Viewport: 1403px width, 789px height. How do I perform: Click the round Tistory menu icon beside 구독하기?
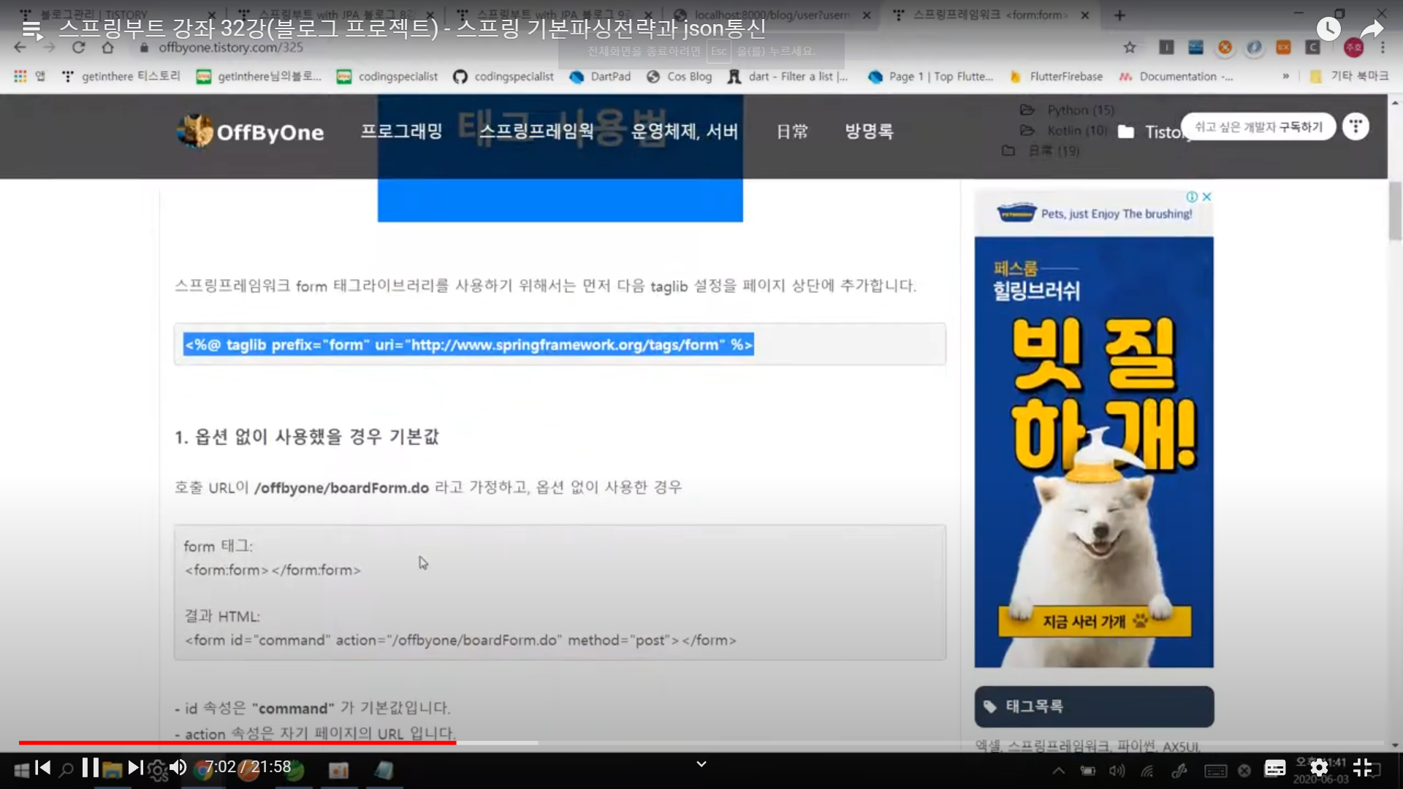point(1356,126)
